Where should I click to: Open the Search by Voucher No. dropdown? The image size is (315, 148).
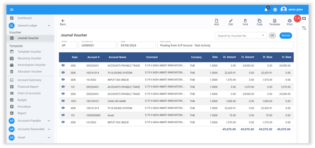264,36
